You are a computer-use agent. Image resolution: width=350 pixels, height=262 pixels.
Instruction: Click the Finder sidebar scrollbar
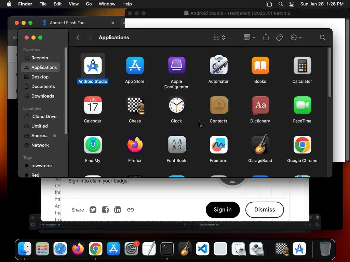[x=66, y=91]
